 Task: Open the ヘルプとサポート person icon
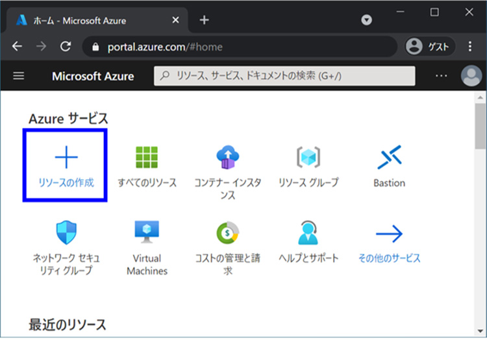(308, 233)
